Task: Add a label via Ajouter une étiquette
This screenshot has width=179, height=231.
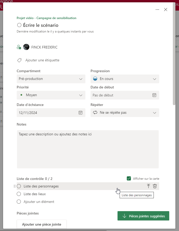Action: (42, 60)
